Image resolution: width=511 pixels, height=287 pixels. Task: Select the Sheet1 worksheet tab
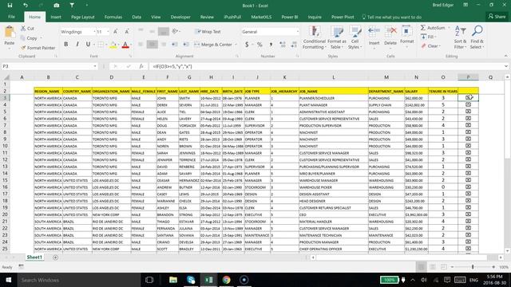[34, 258]
